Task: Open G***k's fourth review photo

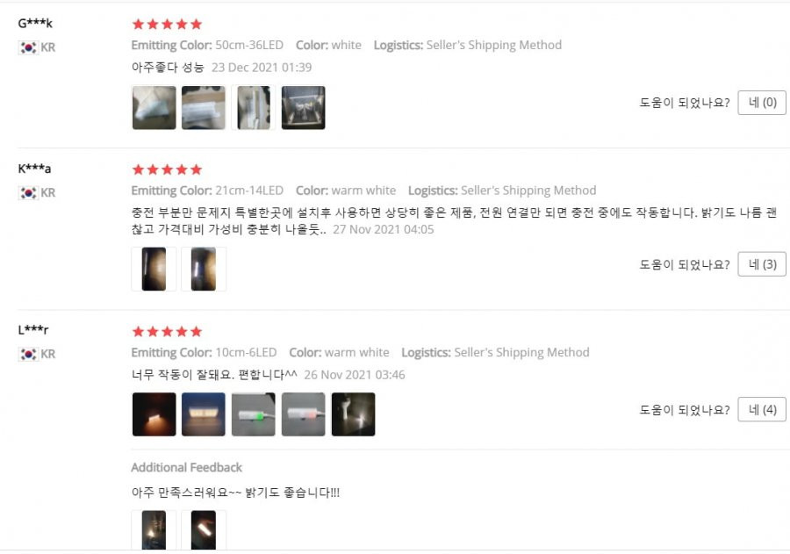Action: pos(304,107)
